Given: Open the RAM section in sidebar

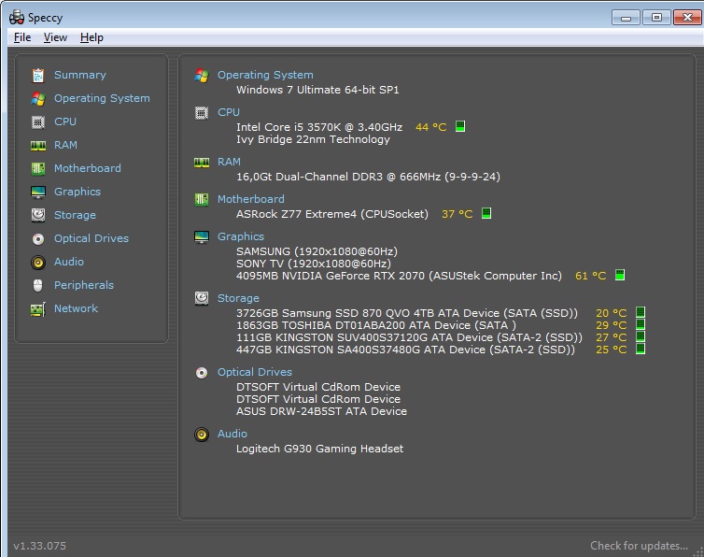Looking at the screenshot, I should (65, 145).
